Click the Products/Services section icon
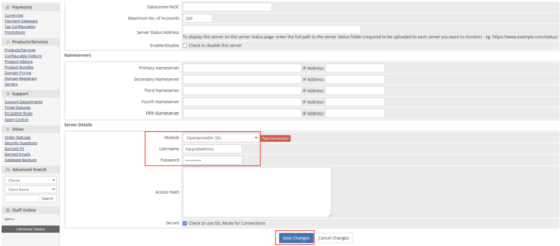 point(7,42)
